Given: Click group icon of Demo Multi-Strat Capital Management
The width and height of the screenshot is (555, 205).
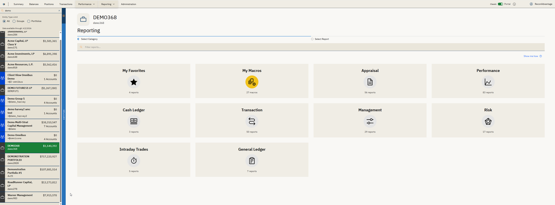Looking at the screenshot, I should click(2, 125).
